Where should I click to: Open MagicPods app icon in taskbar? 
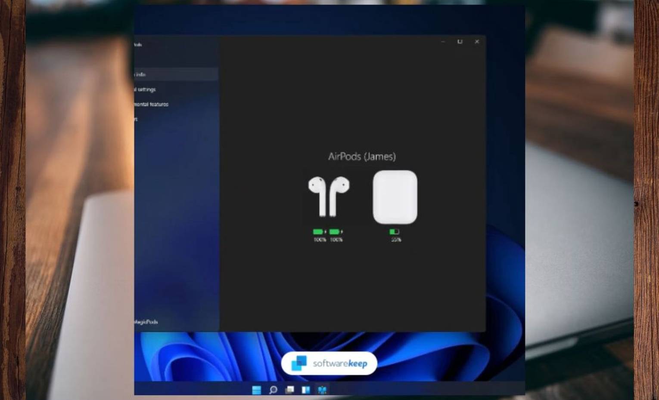(x=322, y=390)
